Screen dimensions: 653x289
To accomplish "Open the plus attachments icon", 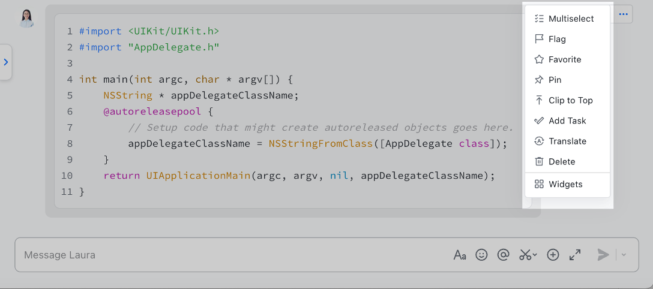I will (x=553, y=255).
